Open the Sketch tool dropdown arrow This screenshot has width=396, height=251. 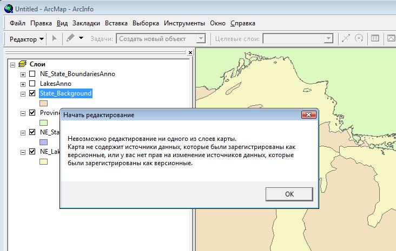click(x=81, y=38)
